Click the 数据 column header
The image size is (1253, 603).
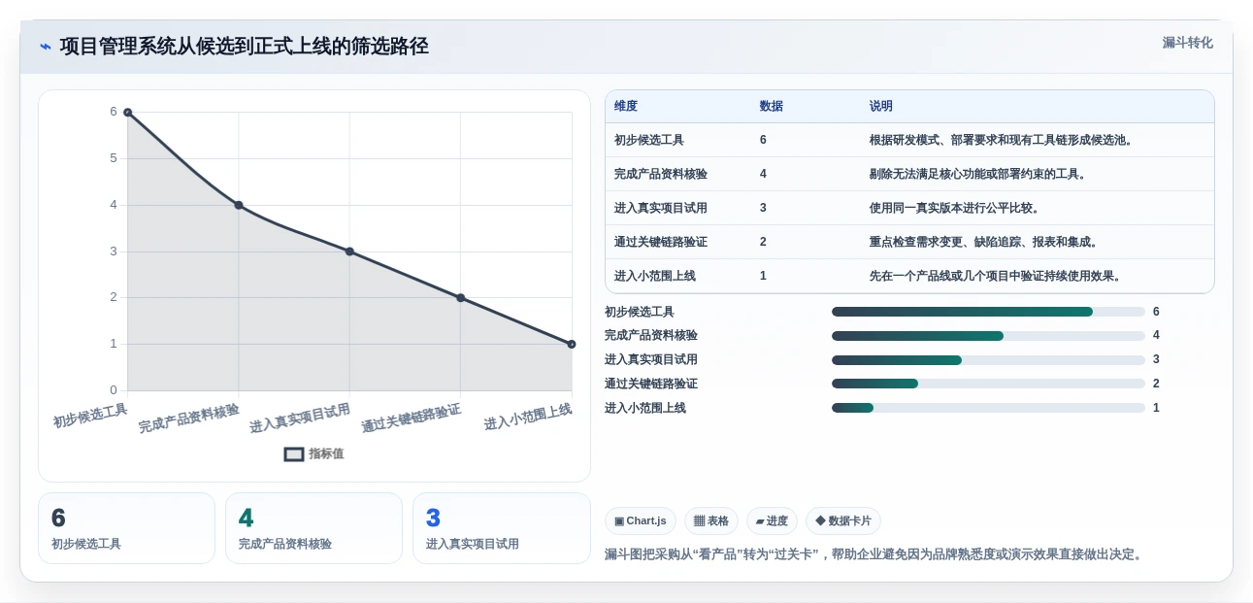[772, 106]
